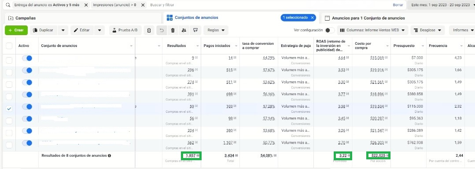The width and height of the screenshot is (475, 169).
Task: Click footnote icon next to $26.303 cost
Action: tap(386, 142)
